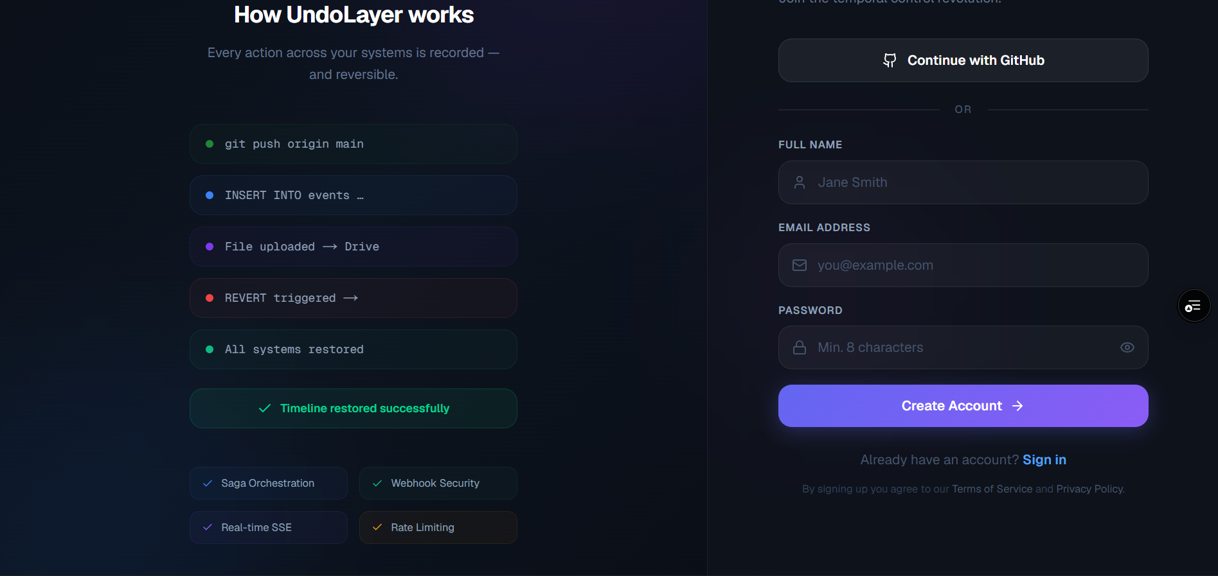The width and height of the screenshot is (1218, 576).
Task: Select the 'REVERT triggered' row
Action: coord(354,298)
